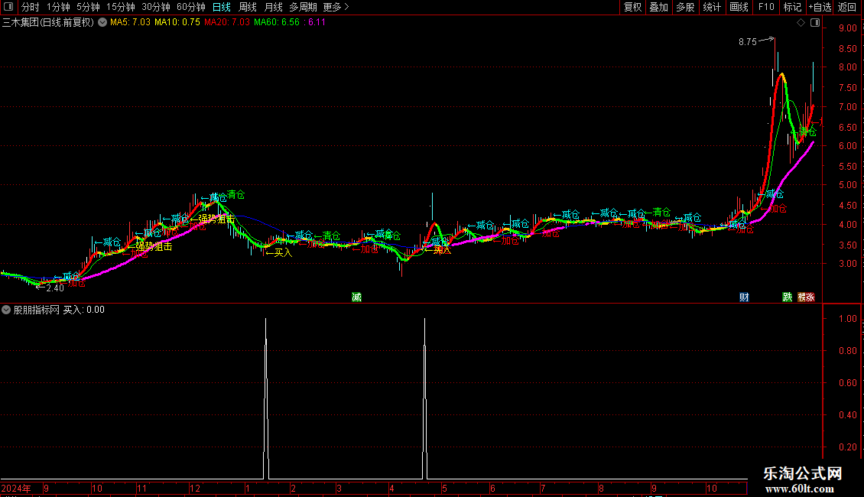The image size is (864, 497).
Task: Select the 30分钟 period tab
Action: point(156,7)
